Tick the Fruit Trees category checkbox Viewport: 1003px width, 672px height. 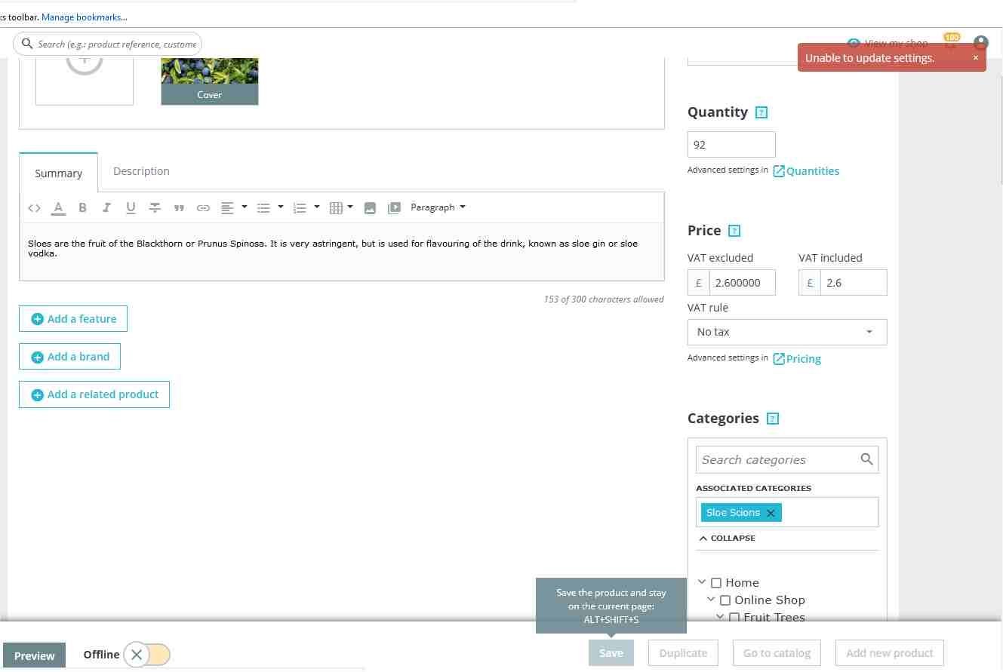734,617
